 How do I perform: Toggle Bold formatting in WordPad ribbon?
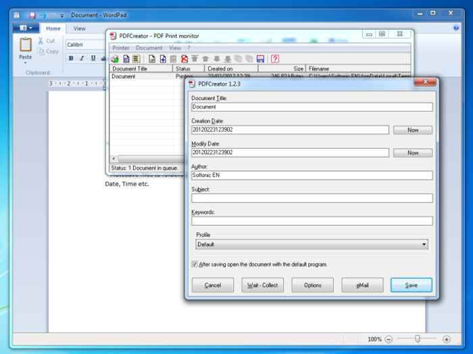tap(71, 58)
